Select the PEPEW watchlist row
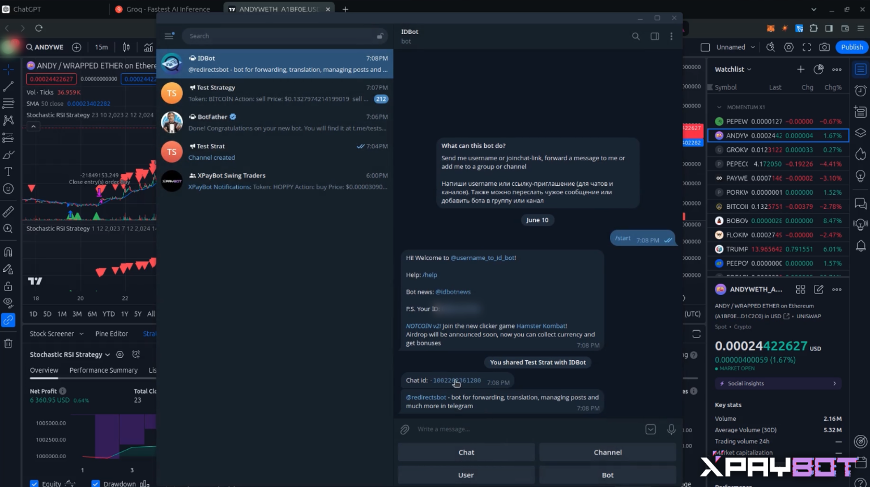Image resolution: width=870 pixels, height=487 pixels. (x=778, y=121)
